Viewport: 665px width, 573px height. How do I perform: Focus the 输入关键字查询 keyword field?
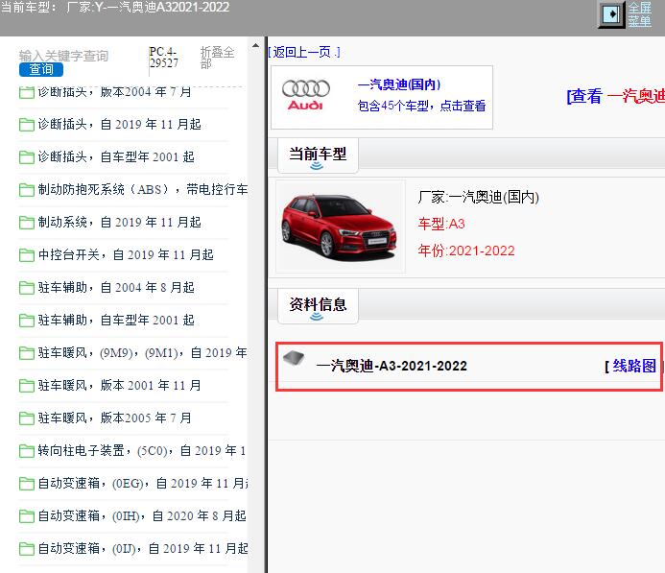coord(63,56)
